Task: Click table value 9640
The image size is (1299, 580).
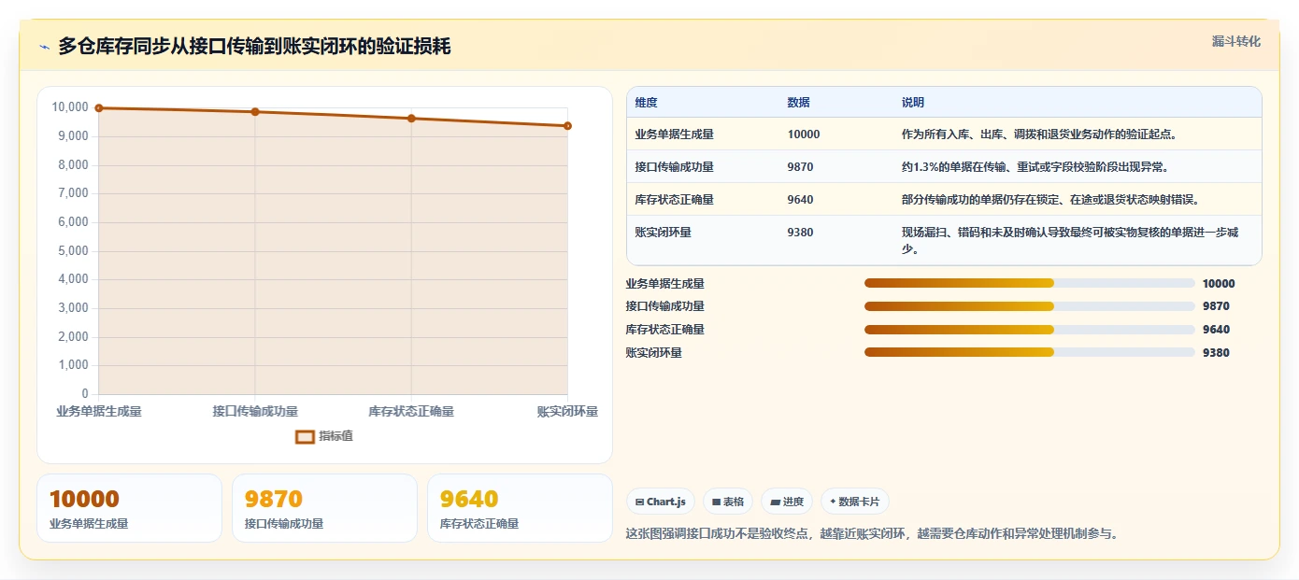Action: tap(801, 200)
